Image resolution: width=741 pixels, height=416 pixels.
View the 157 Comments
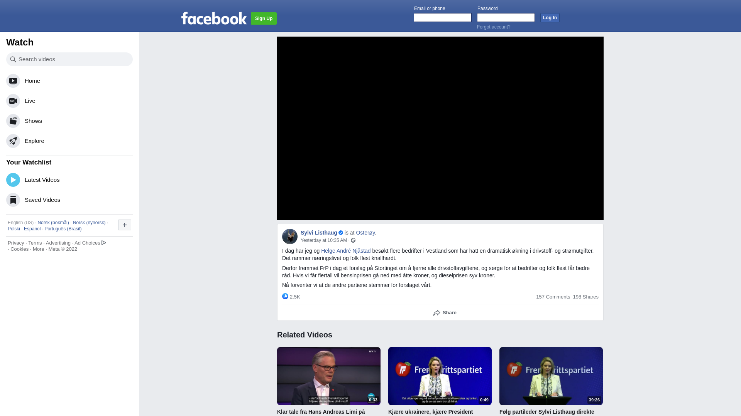[553, 297]
